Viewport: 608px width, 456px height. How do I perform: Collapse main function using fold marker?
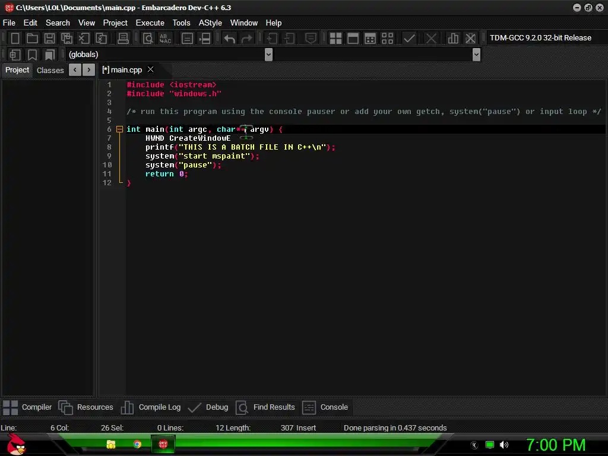[120, 129]
